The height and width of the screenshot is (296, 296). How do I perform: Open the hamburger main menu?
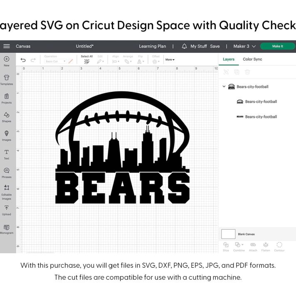pos(7,46)
